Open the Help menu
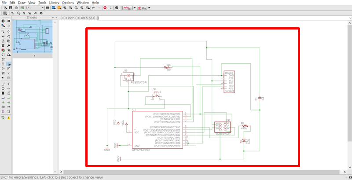Viewport: 352px width, 180px height. [x=95, y=3]
